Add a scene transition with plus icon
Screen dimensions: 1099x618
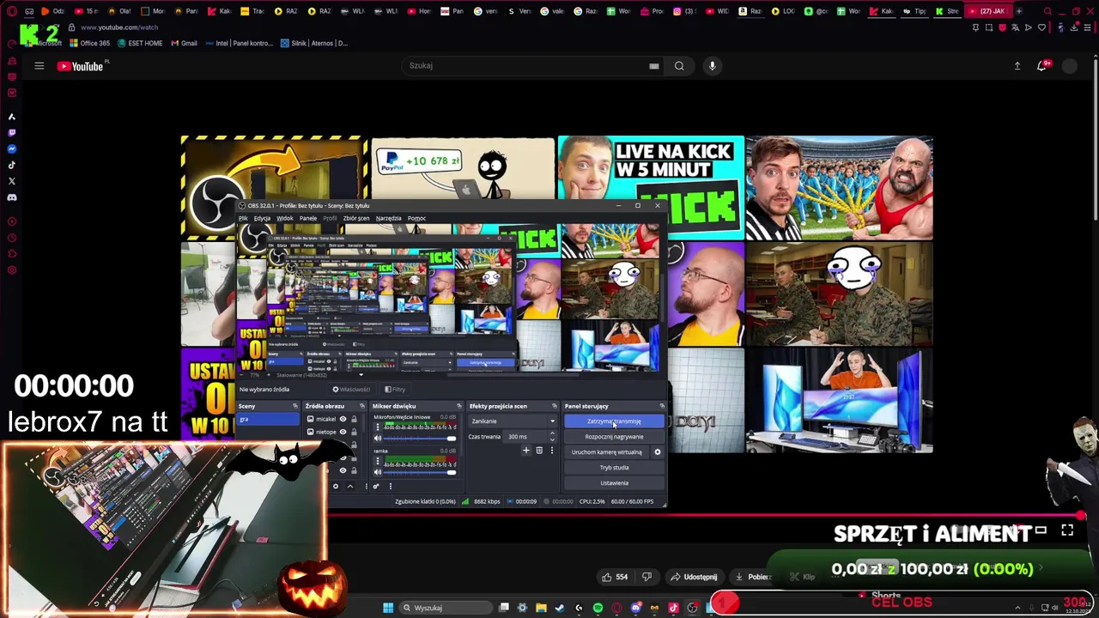click(x=526, y=450)
